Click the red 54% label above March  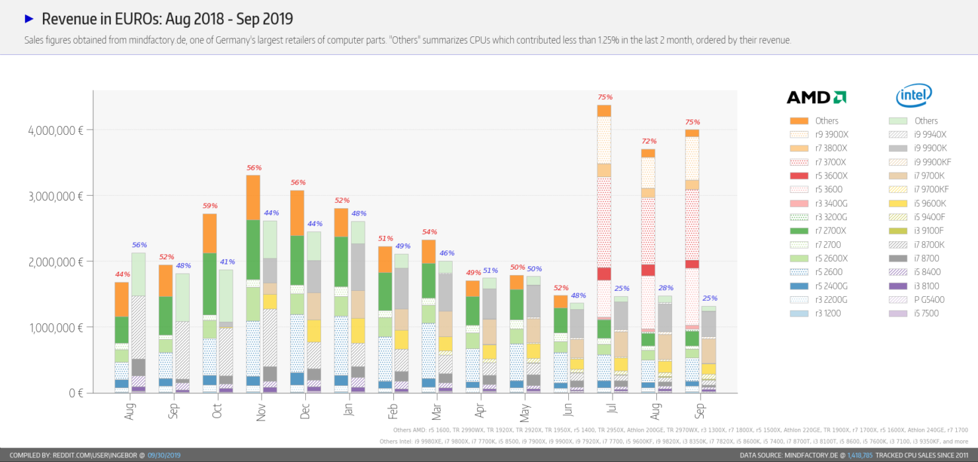click(x=430, y=232)
